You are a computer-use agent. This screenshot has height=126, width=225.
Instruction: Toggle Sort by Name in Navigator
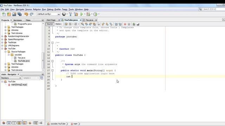coord(36,123)
